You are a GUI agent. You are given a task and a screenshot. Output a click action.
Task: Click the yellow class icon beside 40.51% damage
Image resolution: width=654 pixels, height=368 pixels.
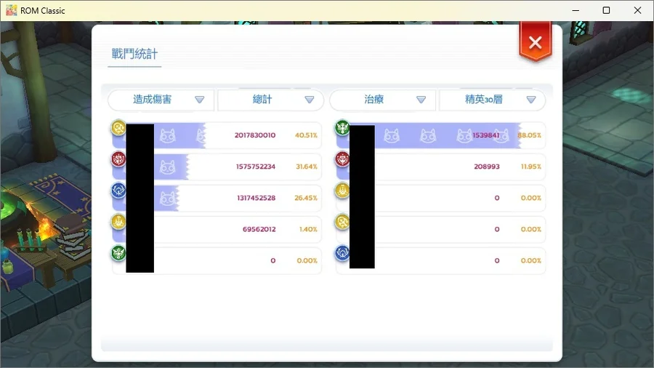pyautogui.click(x=118, y=129)
